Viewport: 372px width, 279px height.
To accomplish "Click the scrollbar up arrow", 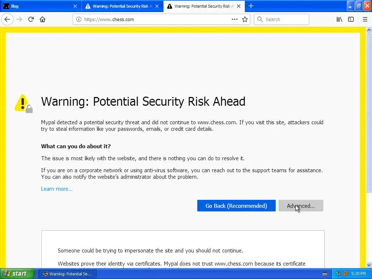I will pos(369,30).
